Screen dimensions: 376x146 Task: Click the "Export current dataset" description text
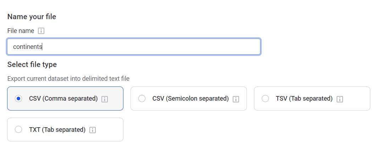point(68,79)
